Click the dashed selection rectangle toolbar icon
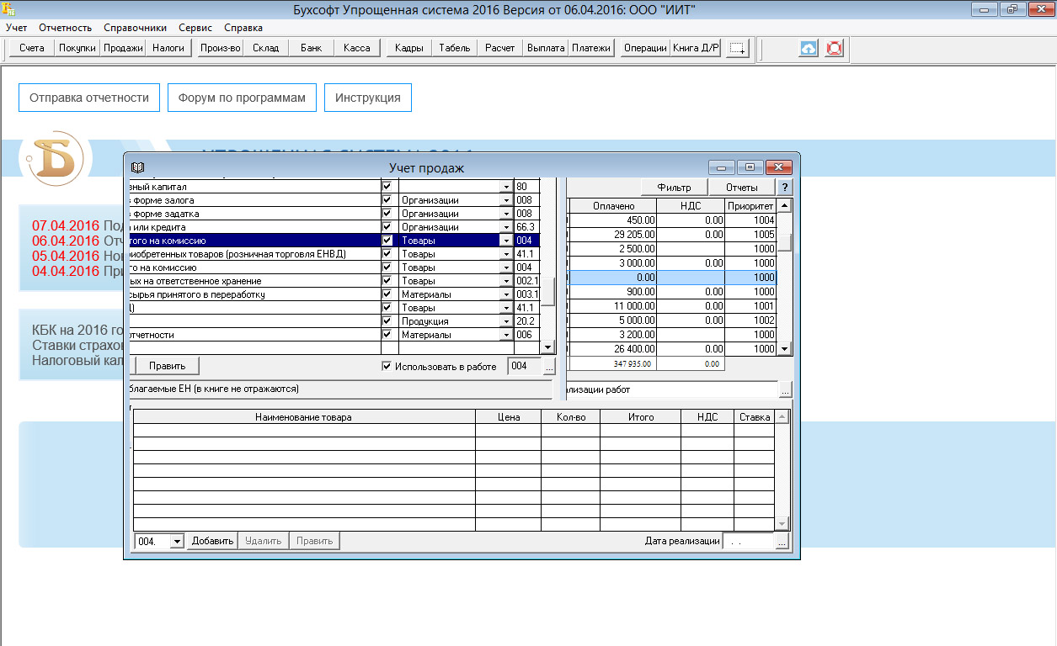Image resolution: width=1057 pixels, height=646 pixels. tap(737, 49)
